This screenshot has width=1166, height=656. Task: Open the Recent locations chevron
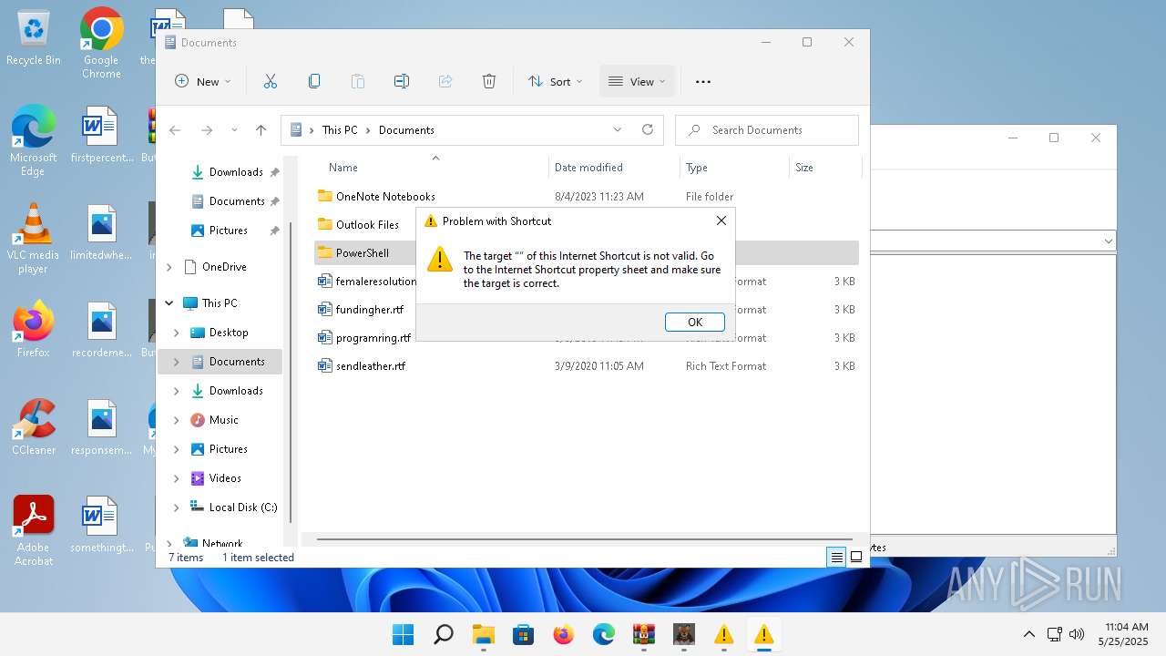click(x=234, y=130)
